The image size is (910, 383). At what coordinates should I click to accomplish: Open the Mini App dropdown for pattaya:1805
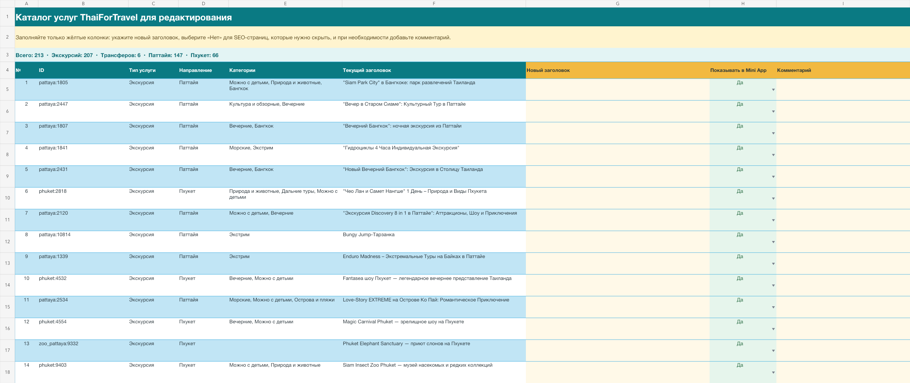tap(773, 90)
